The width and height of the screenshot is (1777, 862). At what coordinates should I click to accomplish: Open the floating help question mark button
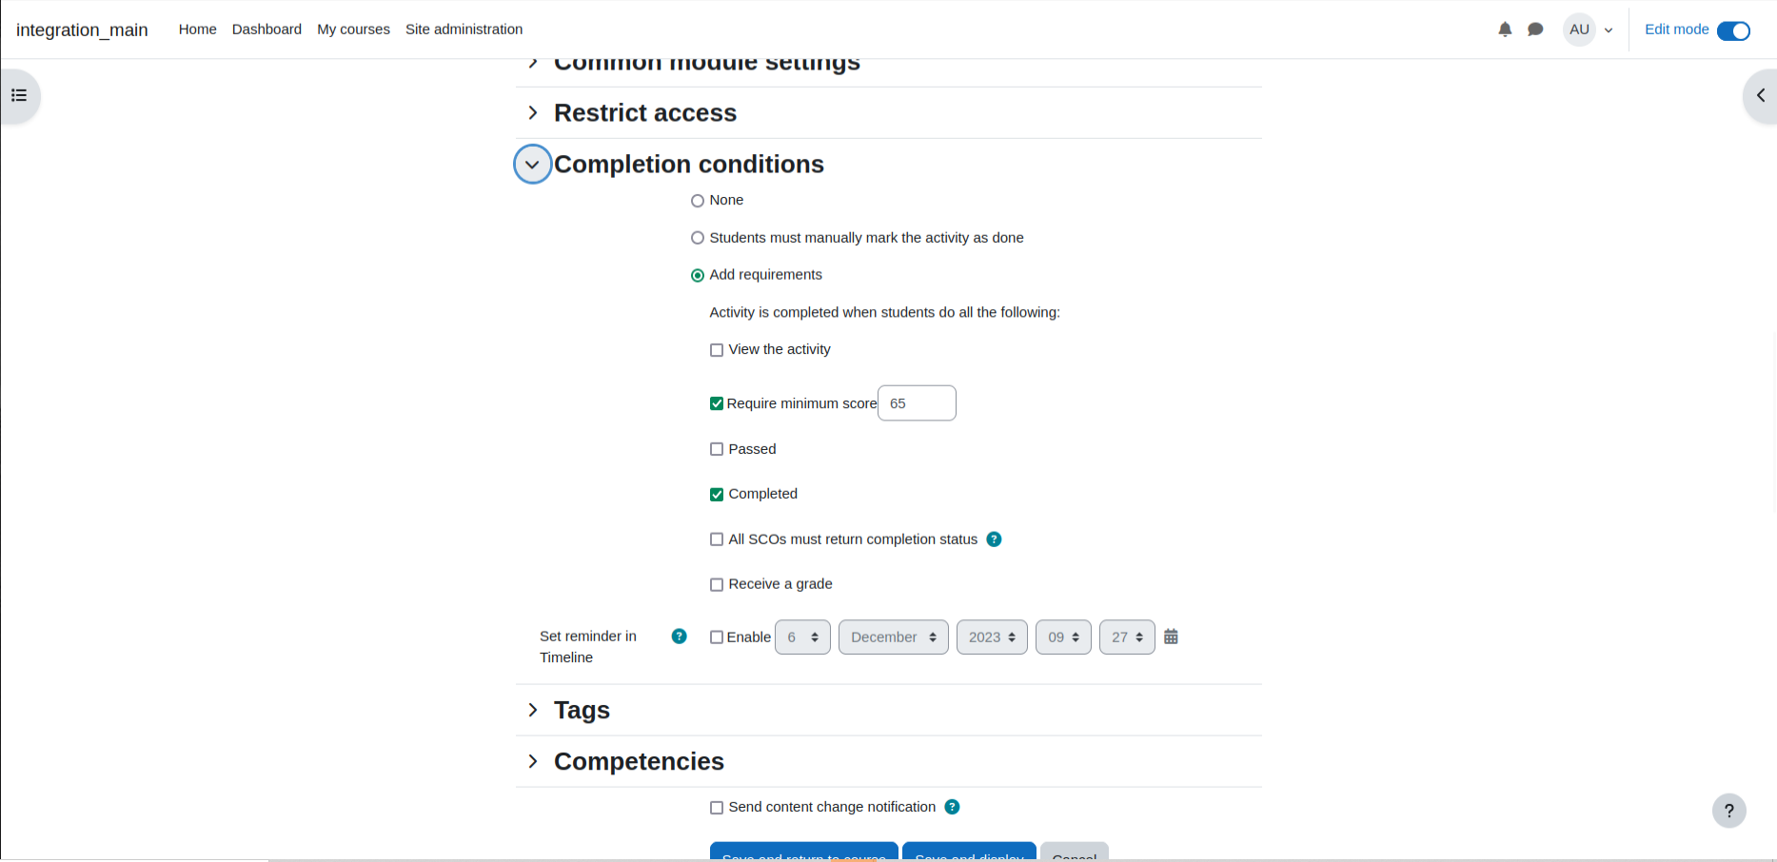[1728, 811]
